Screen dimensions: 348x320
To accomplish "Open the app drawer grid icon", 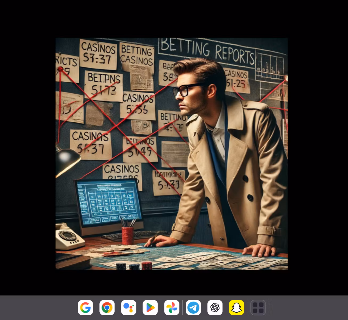I will tap(258, 307).
